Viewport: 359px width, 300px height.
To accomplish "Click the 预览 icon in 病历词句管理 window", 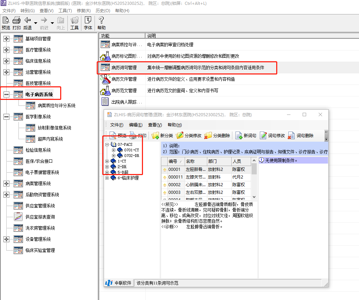I will tap(113, 136).
